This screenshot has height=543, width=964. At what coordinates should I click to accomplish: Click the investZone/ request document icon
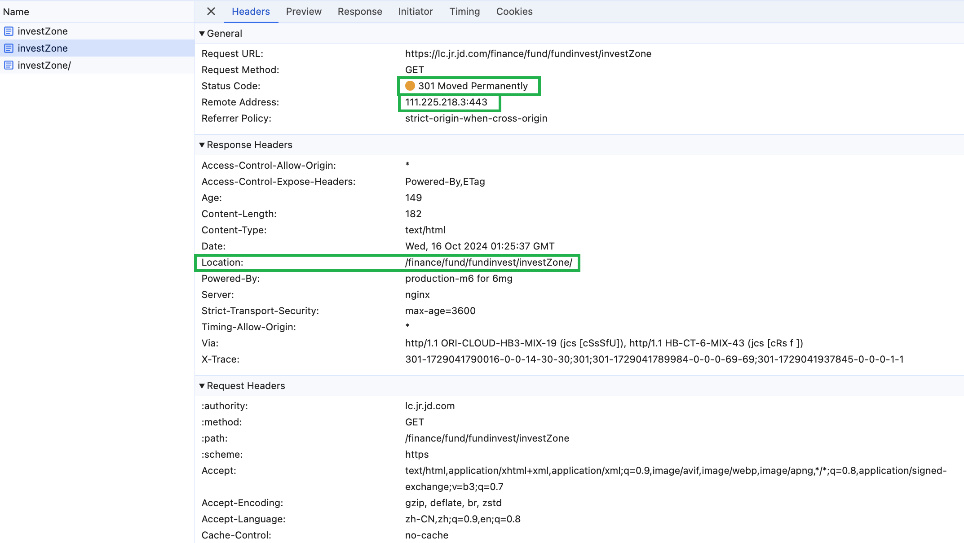click(9, 65)
